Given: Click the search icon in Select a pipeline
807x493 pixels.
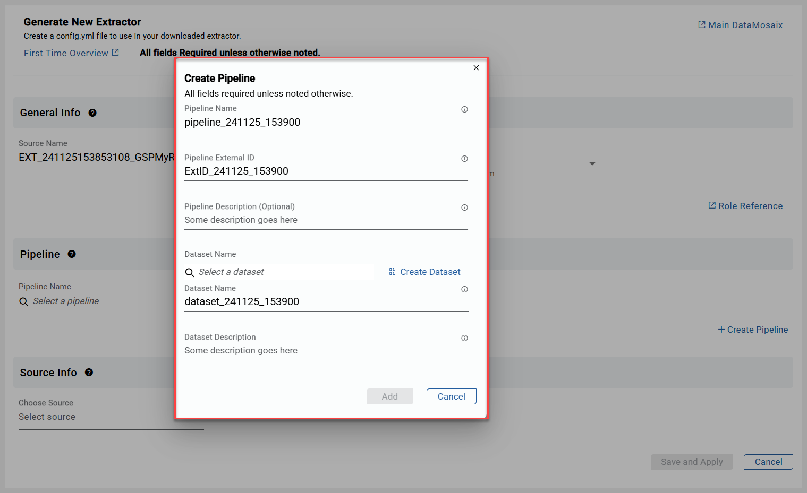Looking at the screenshot, I should (x=24, y=302).
